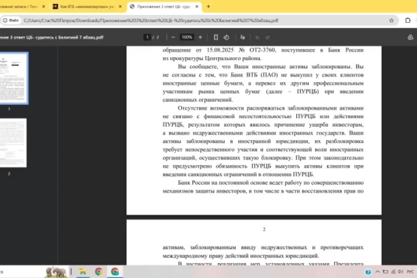Zoom out with the minus button
Image resolution: width=417 pixels, height=278 pixels.
point(173,37)
